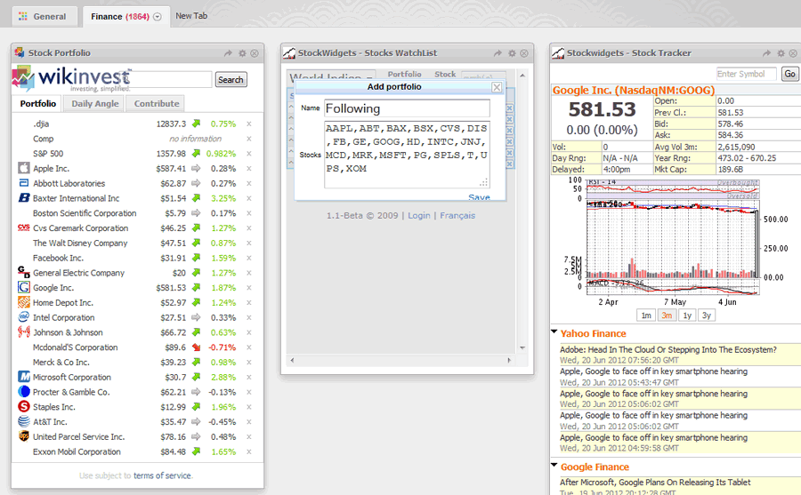Select the 3y chart range
Viewport: 801px width, 495px height.
[x=707, y=315]
